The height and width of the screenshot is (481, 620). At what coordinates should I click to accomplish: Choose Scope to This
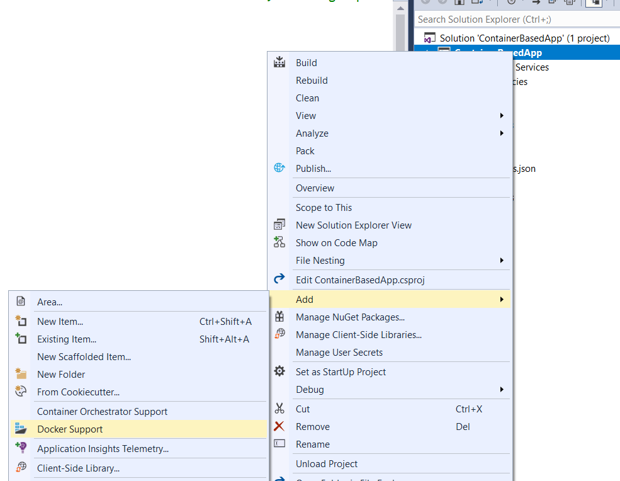pos(324,207)
